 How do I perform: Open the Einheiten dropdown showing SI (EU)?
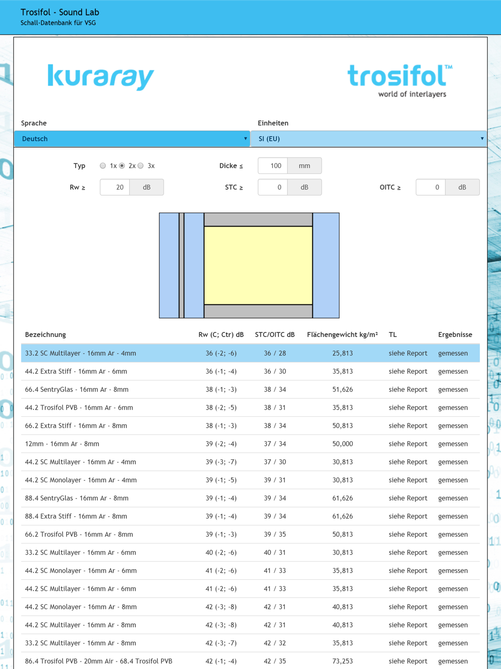point(369,139)
